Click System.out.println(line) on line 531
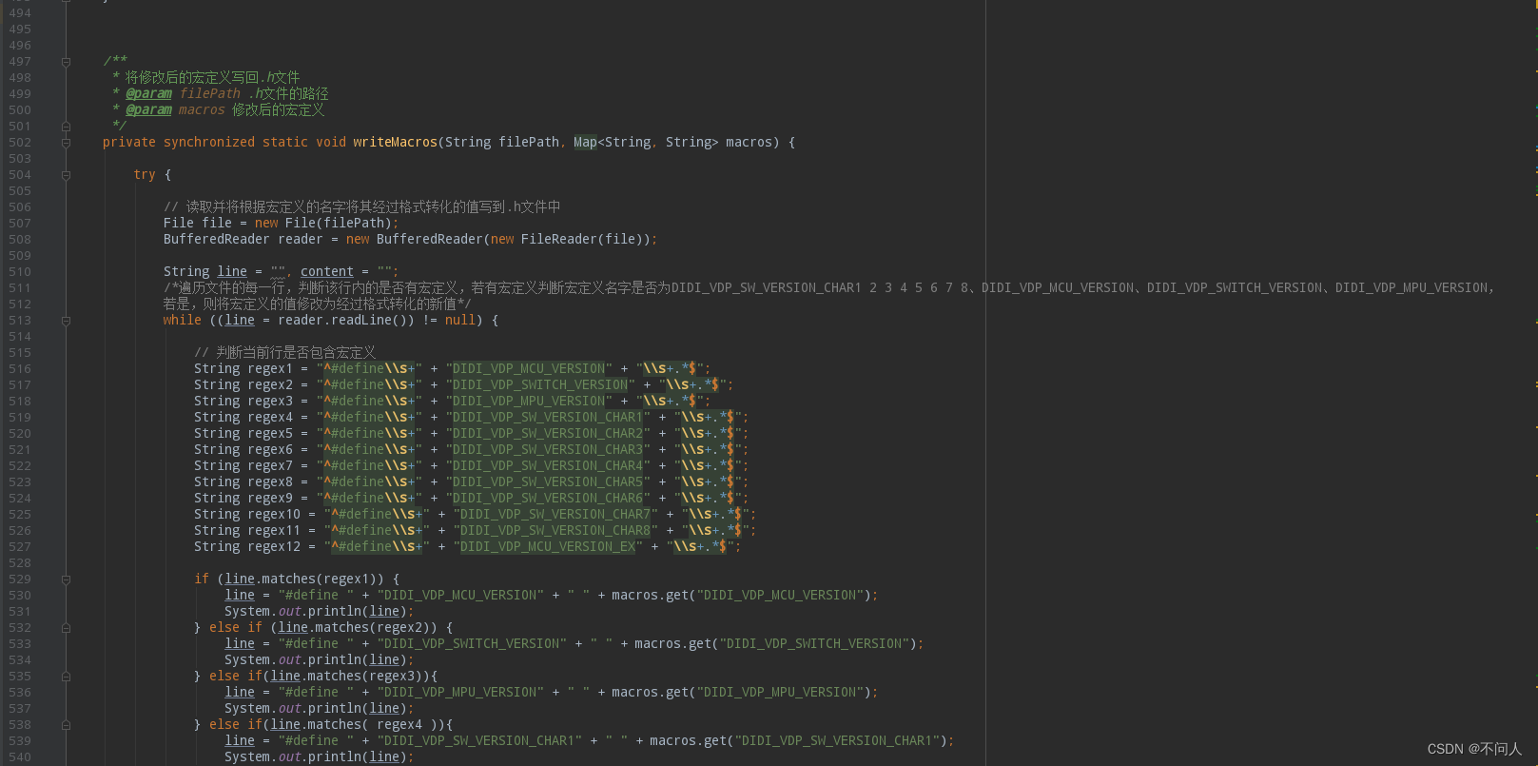This screenshot has width=1538, height=766. tap(320, 611)
